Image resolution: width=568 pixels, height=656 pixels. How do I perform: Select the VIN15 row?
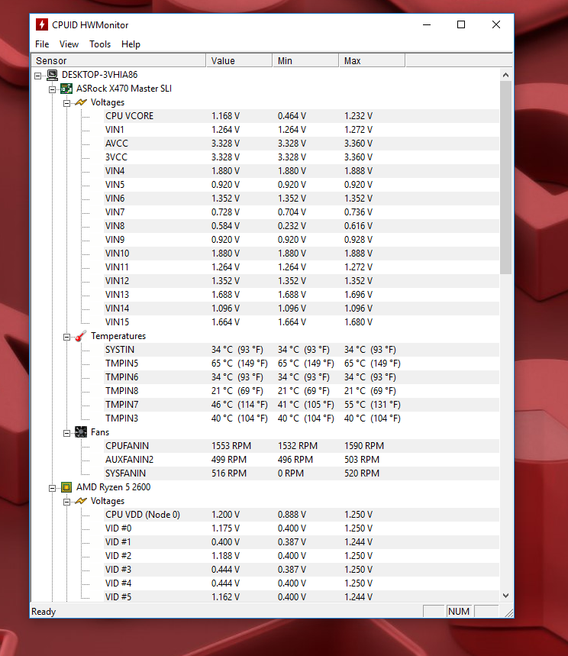[302, 322]
